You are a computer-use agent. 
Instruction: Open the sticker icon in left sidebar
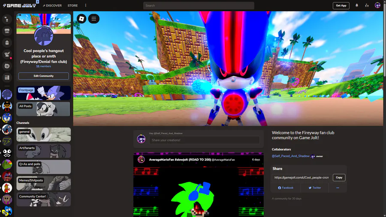7,66
